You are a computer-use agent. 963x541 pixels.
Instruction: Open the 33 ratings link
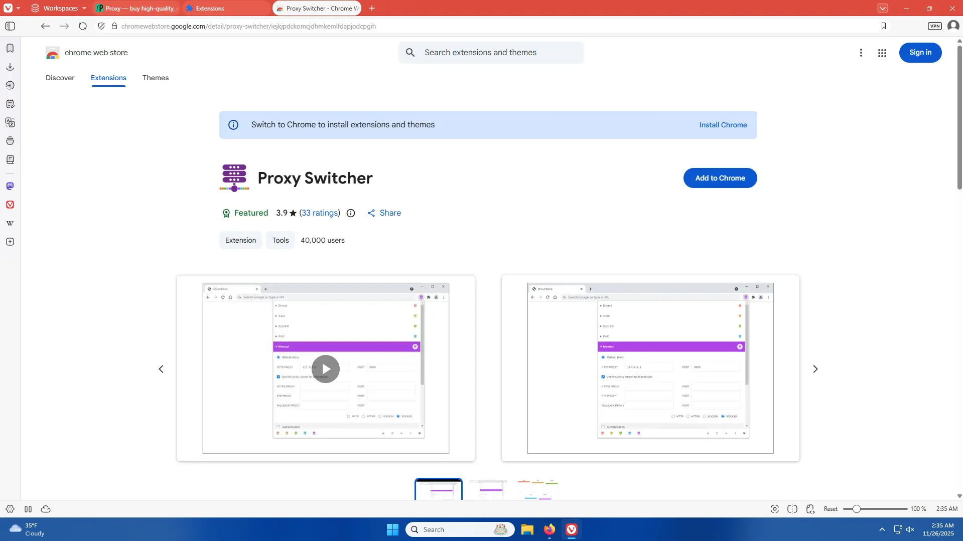click(x=320, y=213)
